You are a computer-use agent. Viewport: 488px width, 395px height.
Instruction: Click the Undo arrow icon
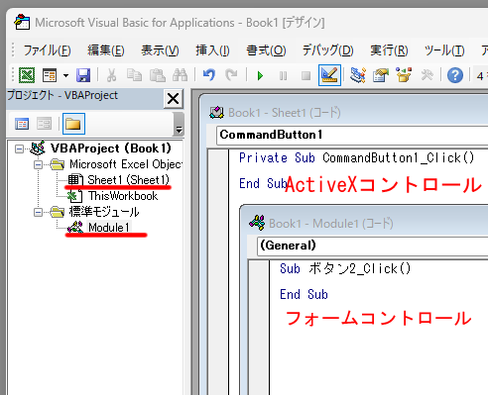tap(209, 75)
